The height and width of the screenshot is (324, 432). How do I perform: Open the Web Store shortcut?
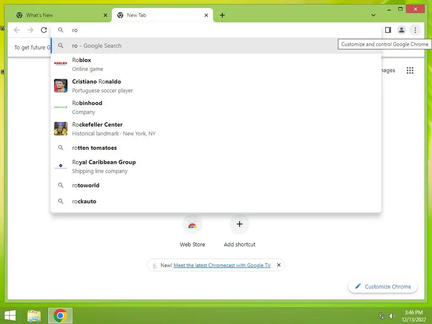click(192, 232)
